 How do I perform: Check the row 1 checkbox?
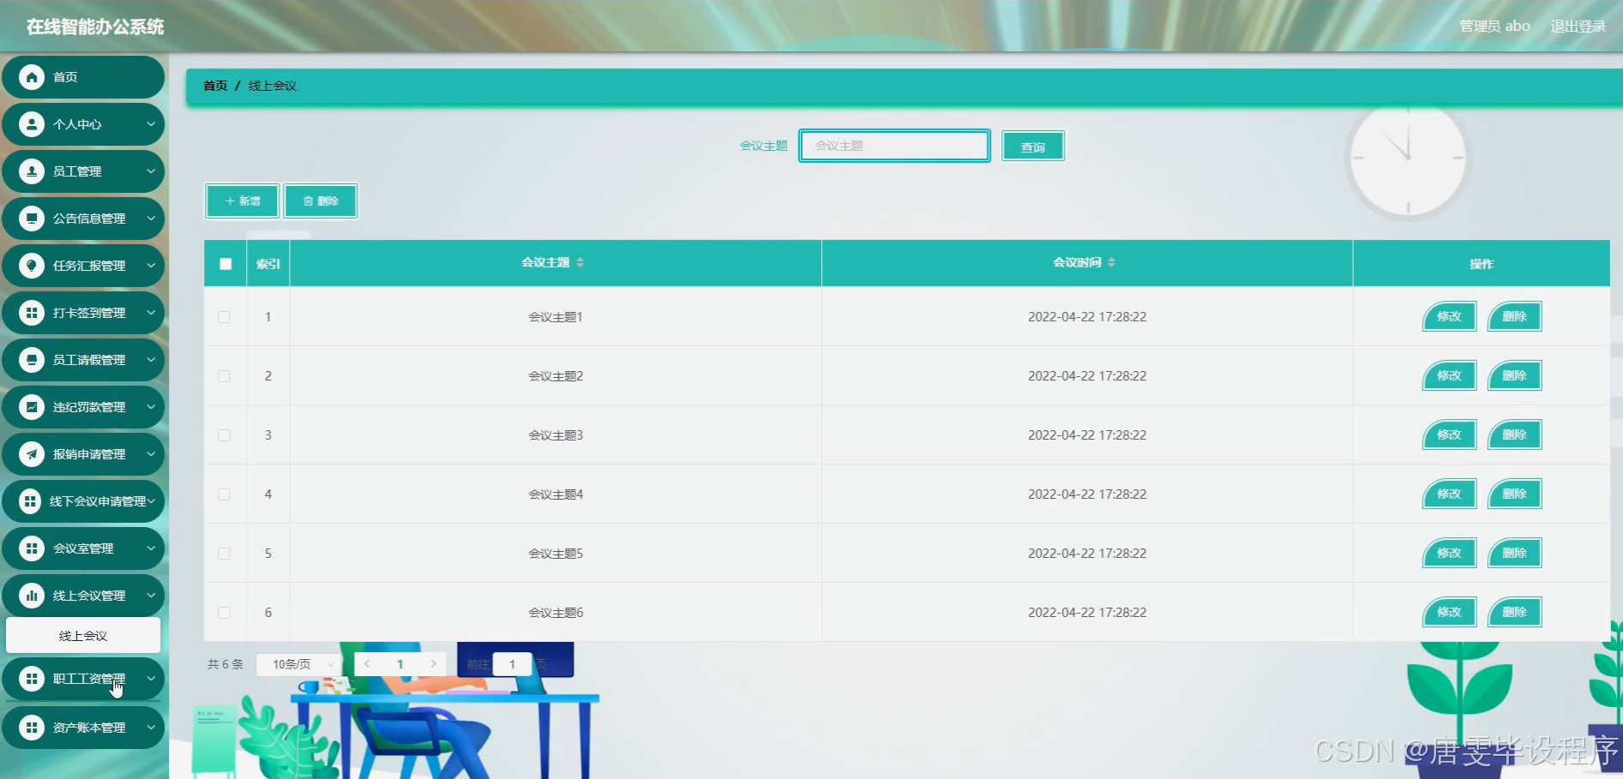tap(224, 317)
